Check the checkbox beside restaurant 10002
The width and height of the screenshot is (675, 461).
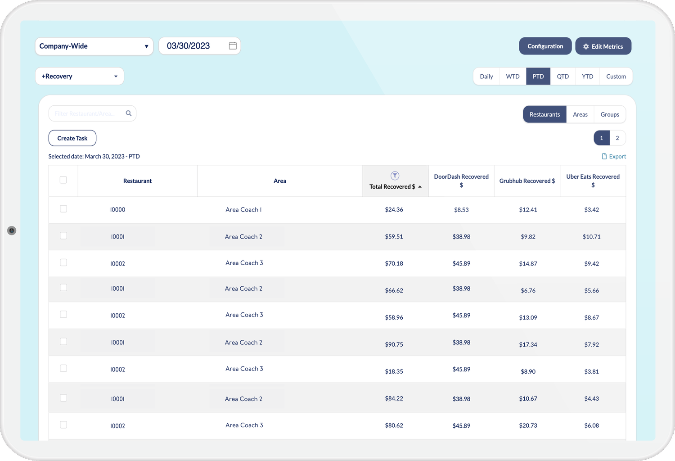(63, 262)
